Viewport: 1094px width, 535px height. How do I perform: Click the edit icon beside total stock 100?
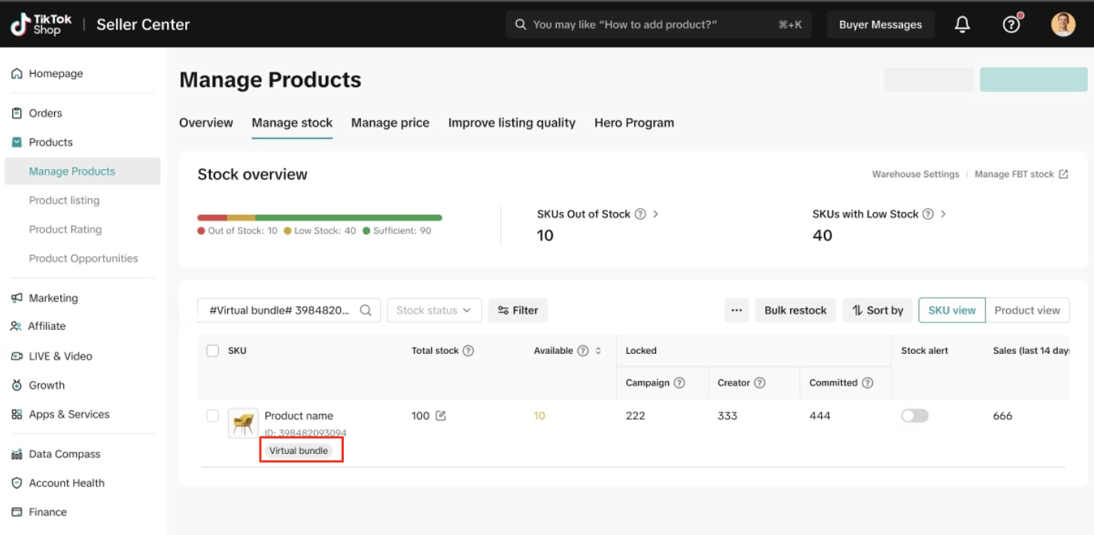tap(441, 416)
